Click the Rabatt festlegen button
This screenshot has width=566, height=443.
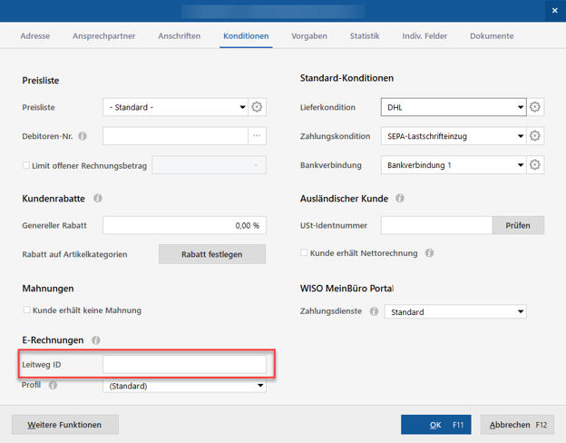(212, 254)
